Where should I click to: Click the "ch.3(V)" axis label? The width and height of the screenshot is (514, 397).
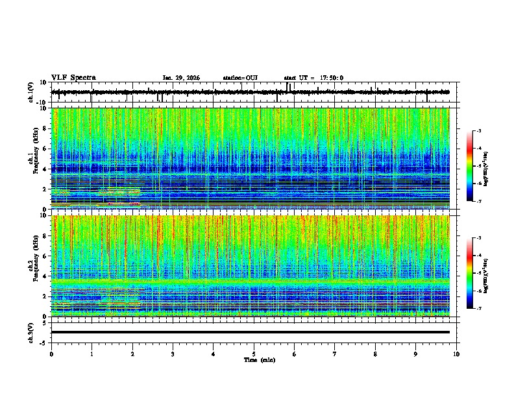coord(31,333)
